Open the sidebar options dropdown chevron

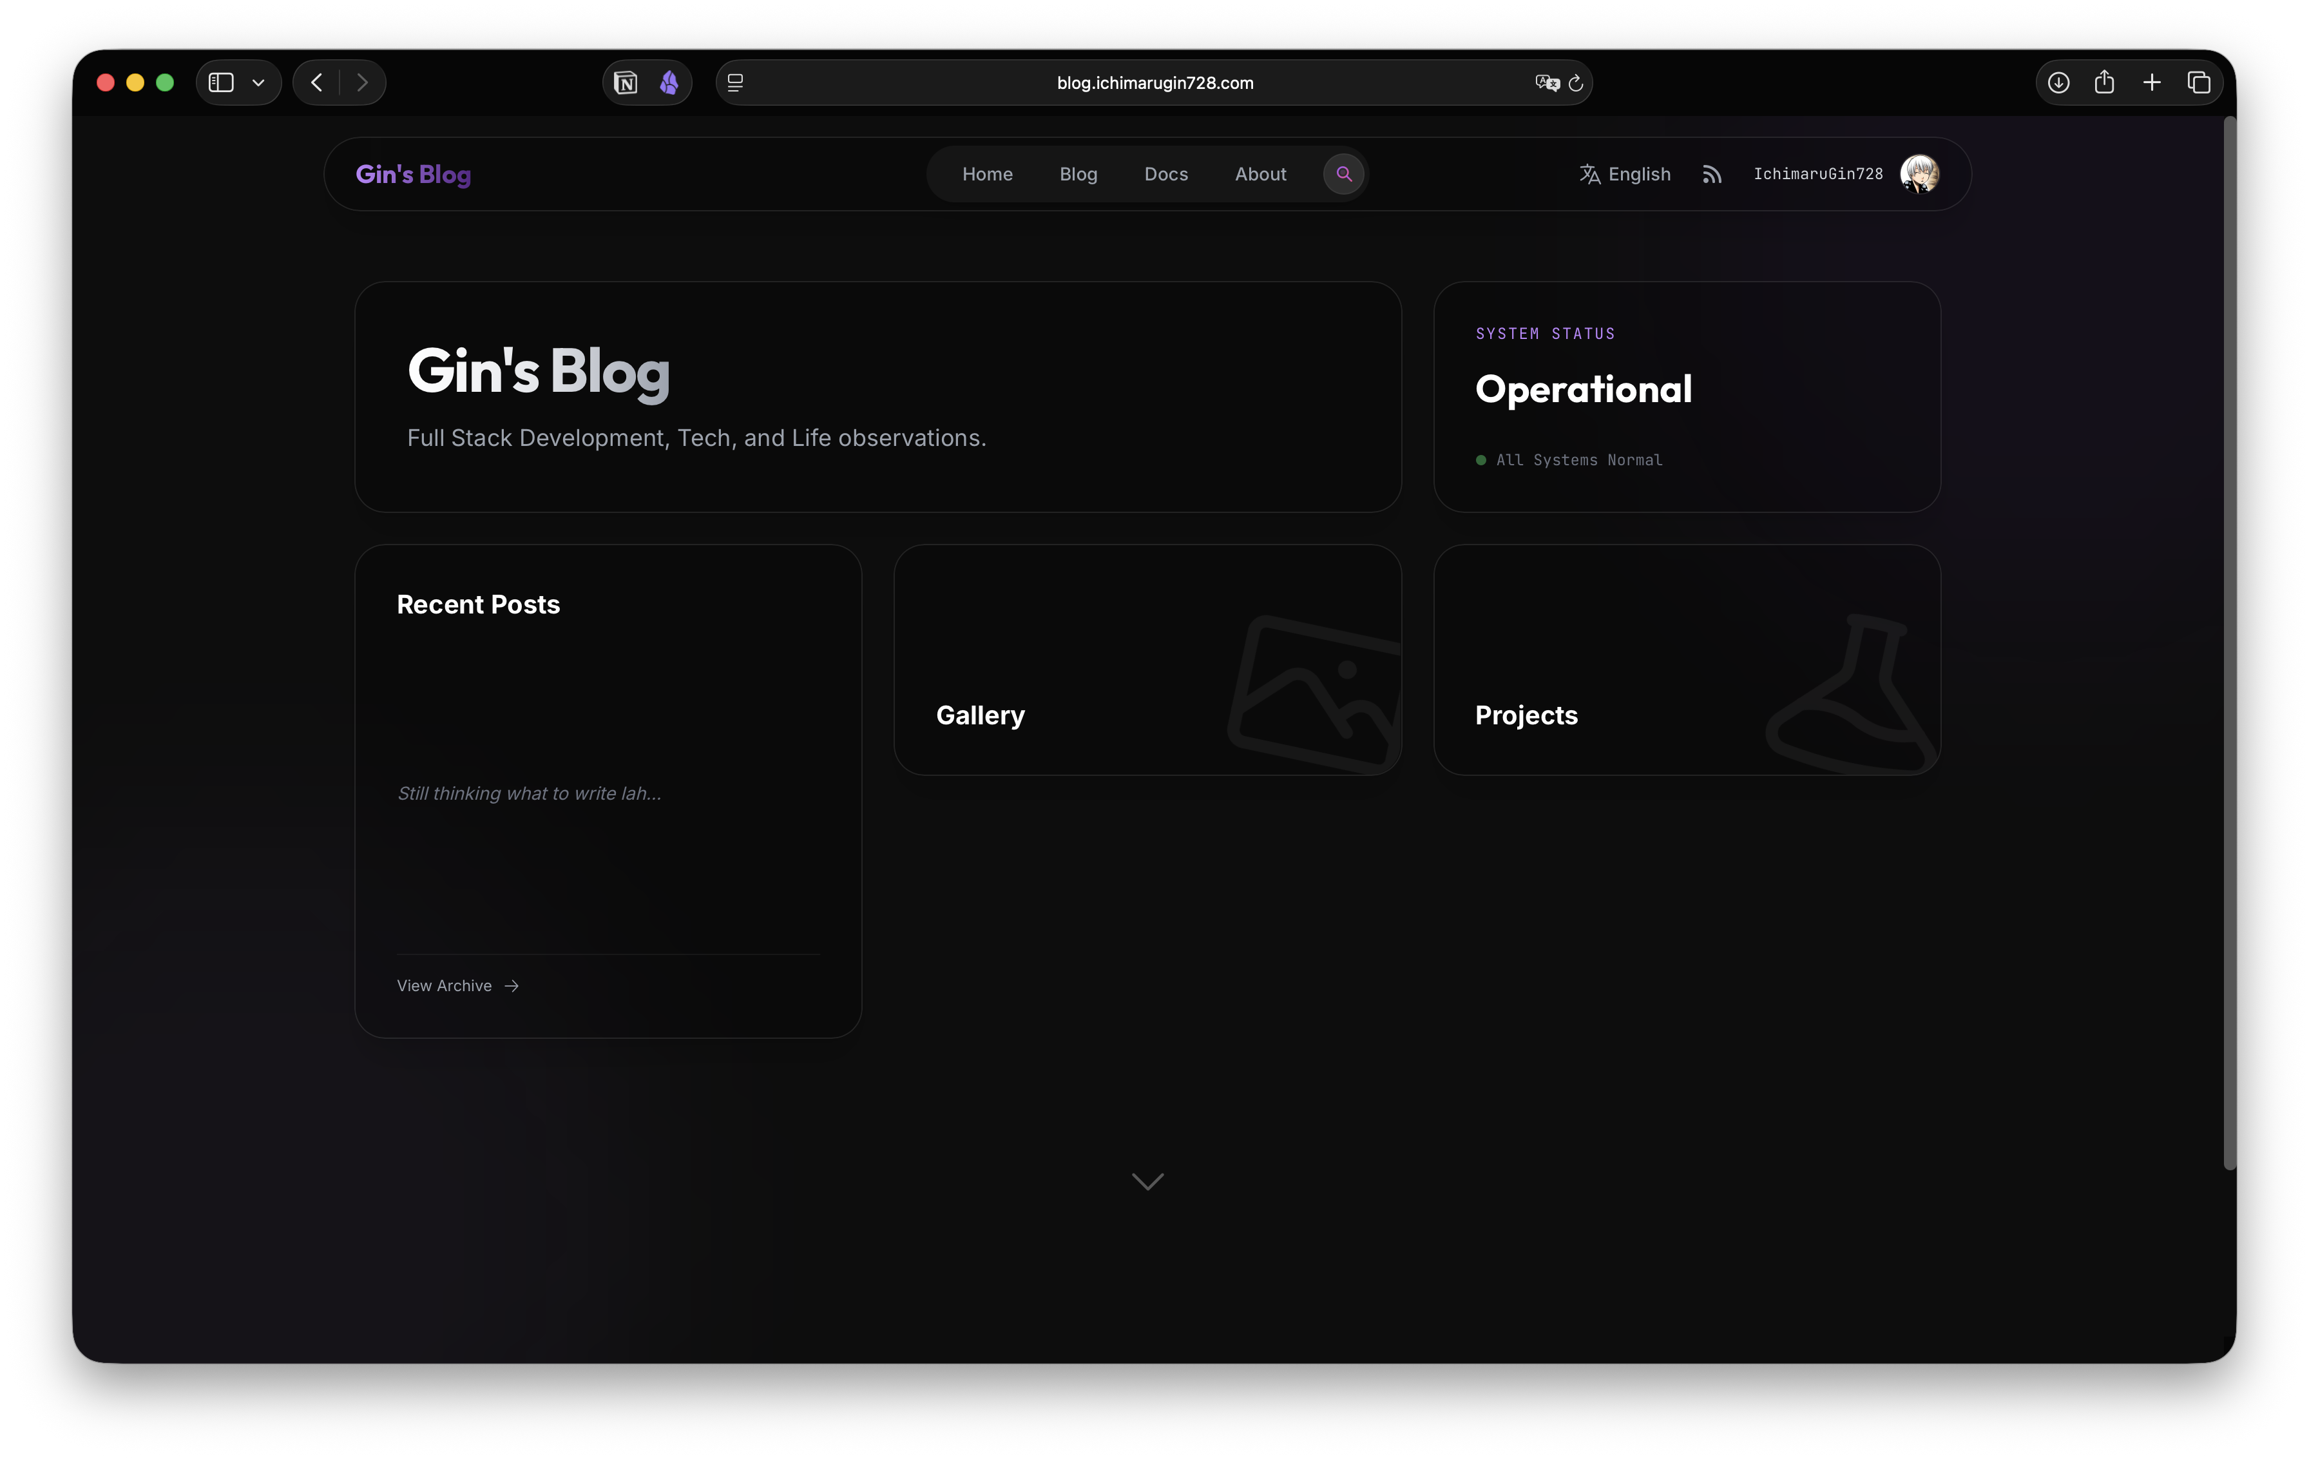[x=258, y=83]
